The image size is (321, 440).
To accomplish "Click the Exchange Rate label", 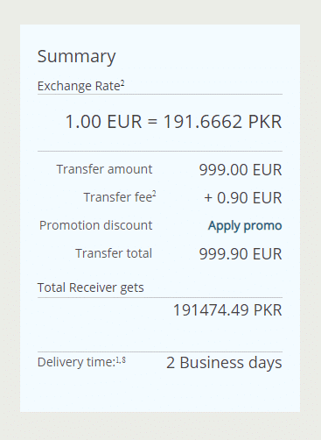I will pos(79,86).
